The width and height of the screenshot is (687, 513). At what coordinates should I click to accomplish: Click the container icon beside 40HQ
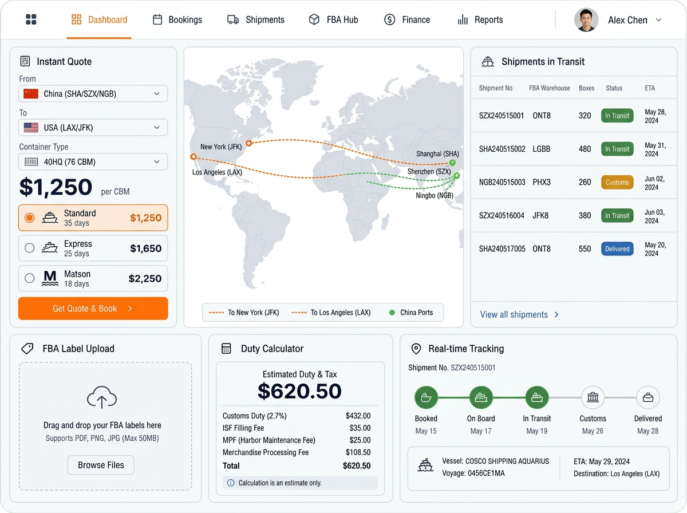31,162
